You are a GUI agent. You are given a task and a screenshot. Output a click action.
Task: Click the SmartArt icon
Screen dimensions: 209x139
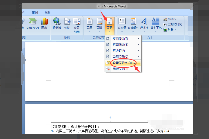point(32,21)
